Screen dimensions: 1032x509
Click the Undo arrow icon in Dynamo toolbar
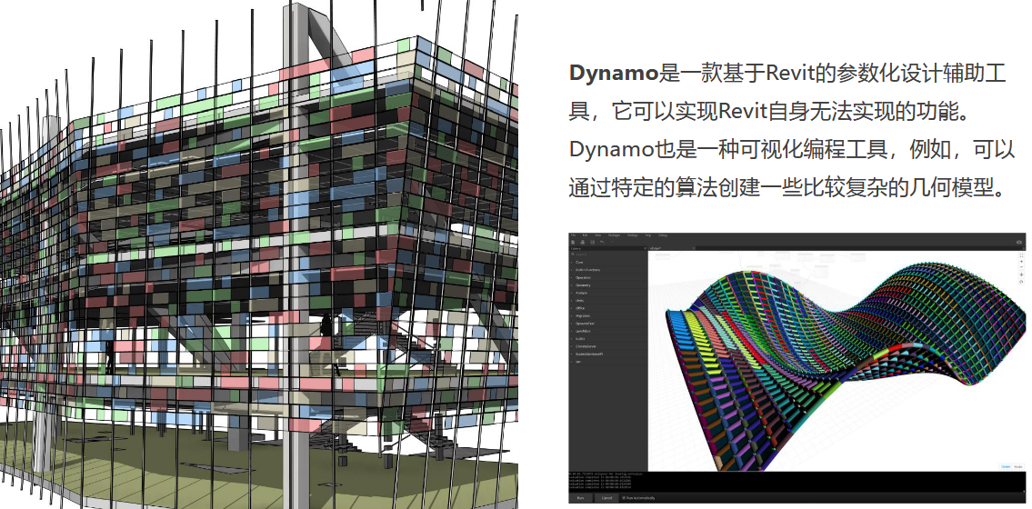click(602, 242)
